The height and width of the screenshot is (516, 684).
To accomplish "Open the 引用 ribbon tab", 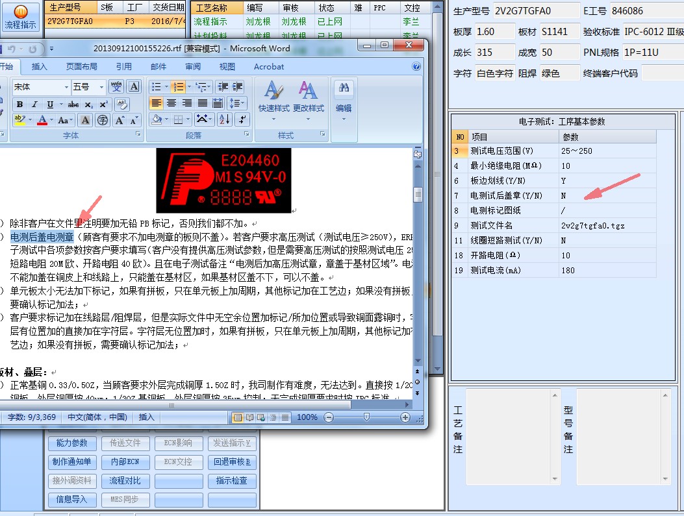I will (124, 66).
